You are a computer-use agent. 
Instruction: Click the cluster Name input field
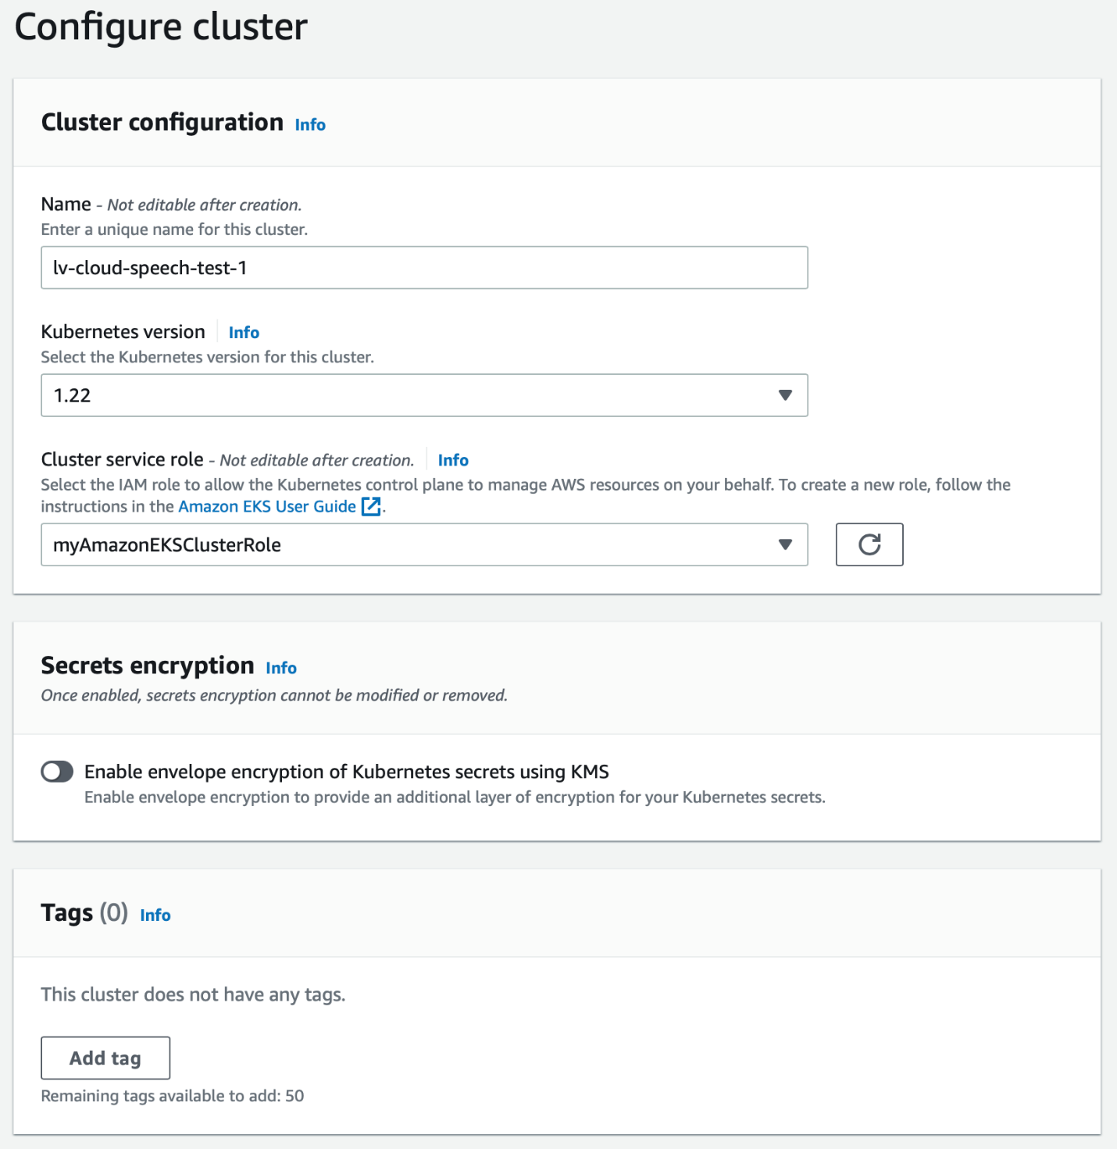pos(424,268)
